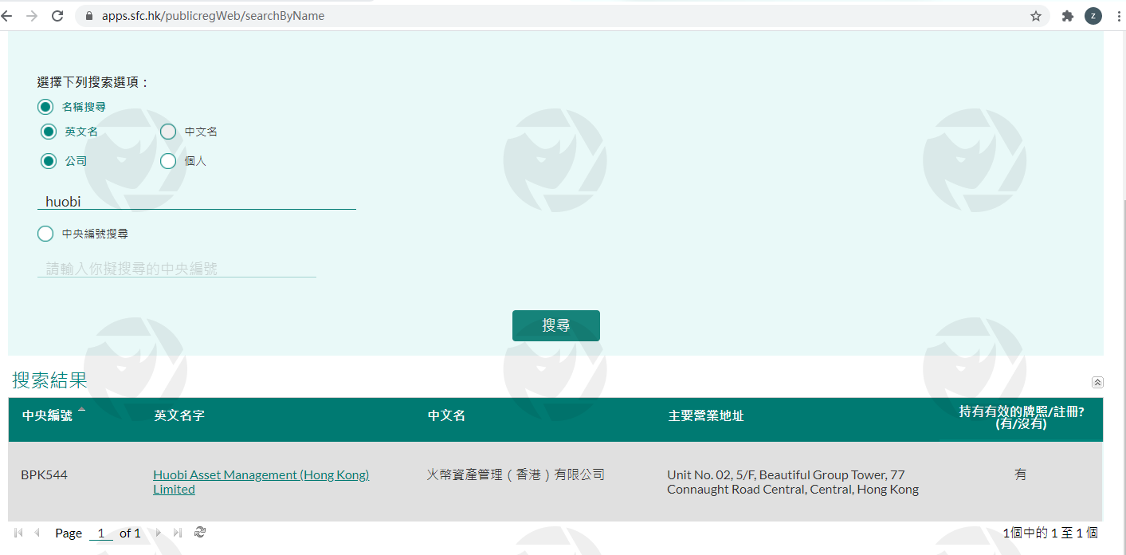Sort by the 英文名字 column header

[179, 415]
